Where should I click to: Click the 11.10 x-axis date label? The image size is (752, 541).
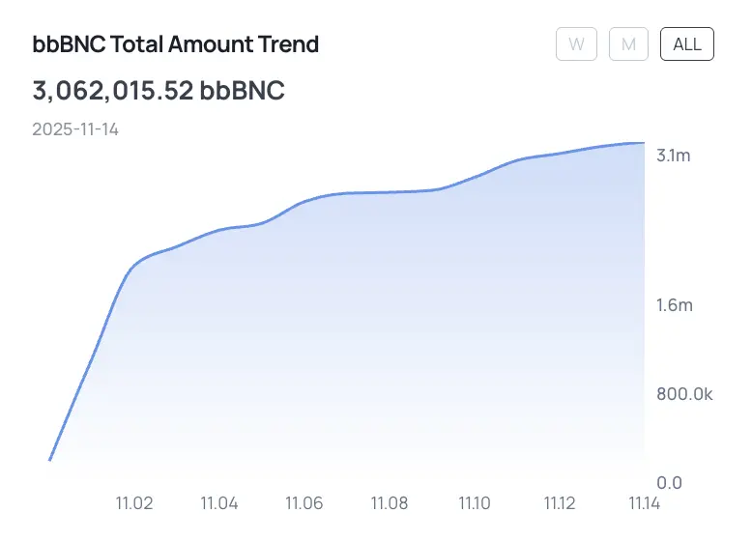[475, 503]
